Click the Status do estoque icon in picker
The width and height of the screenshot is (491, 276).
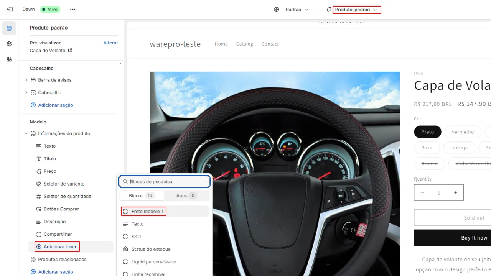click(125, 249)
